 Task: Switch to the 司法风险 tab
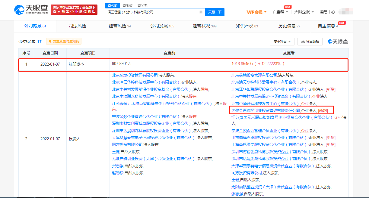(78, 26)
